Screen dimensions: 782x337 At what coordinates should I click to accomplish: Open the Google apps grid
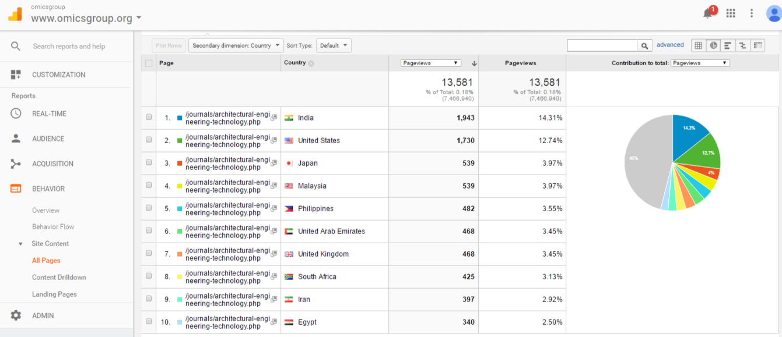coord(731,13)
